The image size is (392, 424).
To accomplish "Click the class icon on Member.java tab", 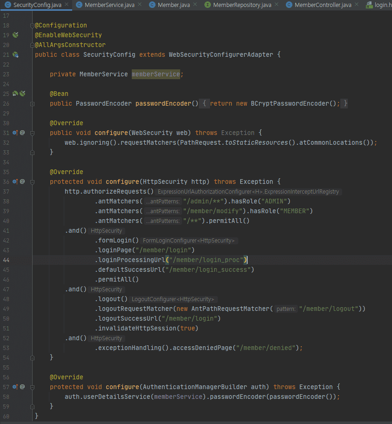I will [152, 5].
